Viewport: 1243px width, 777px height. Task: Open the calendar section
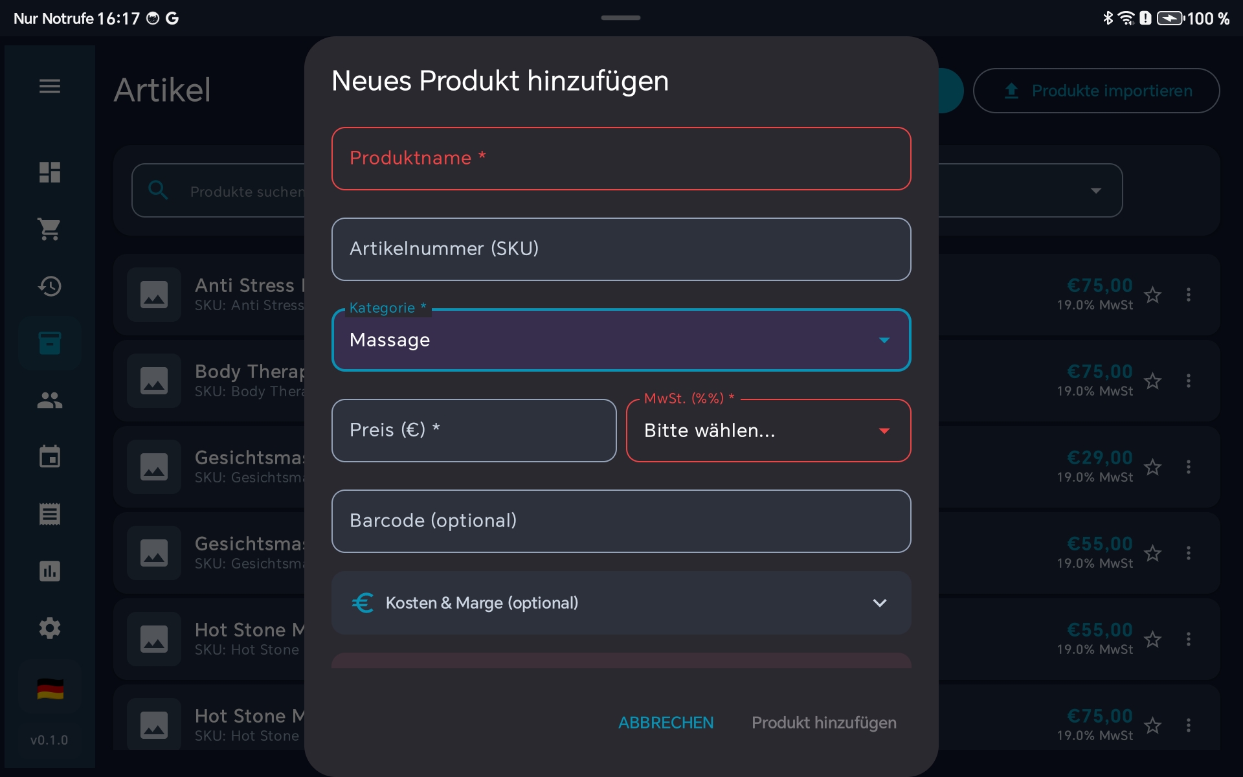(x=50, y=456)
